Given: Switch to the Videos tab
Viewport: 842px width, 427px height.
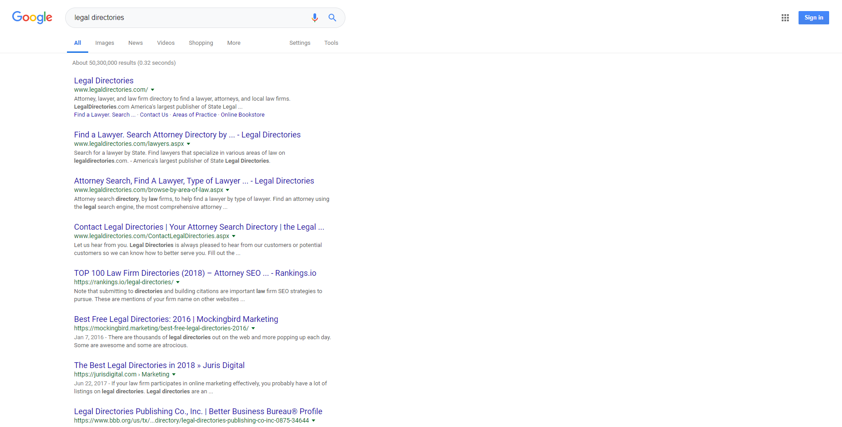Looking at the screenshot, I should pyautogui.click(x=166, y=43).
